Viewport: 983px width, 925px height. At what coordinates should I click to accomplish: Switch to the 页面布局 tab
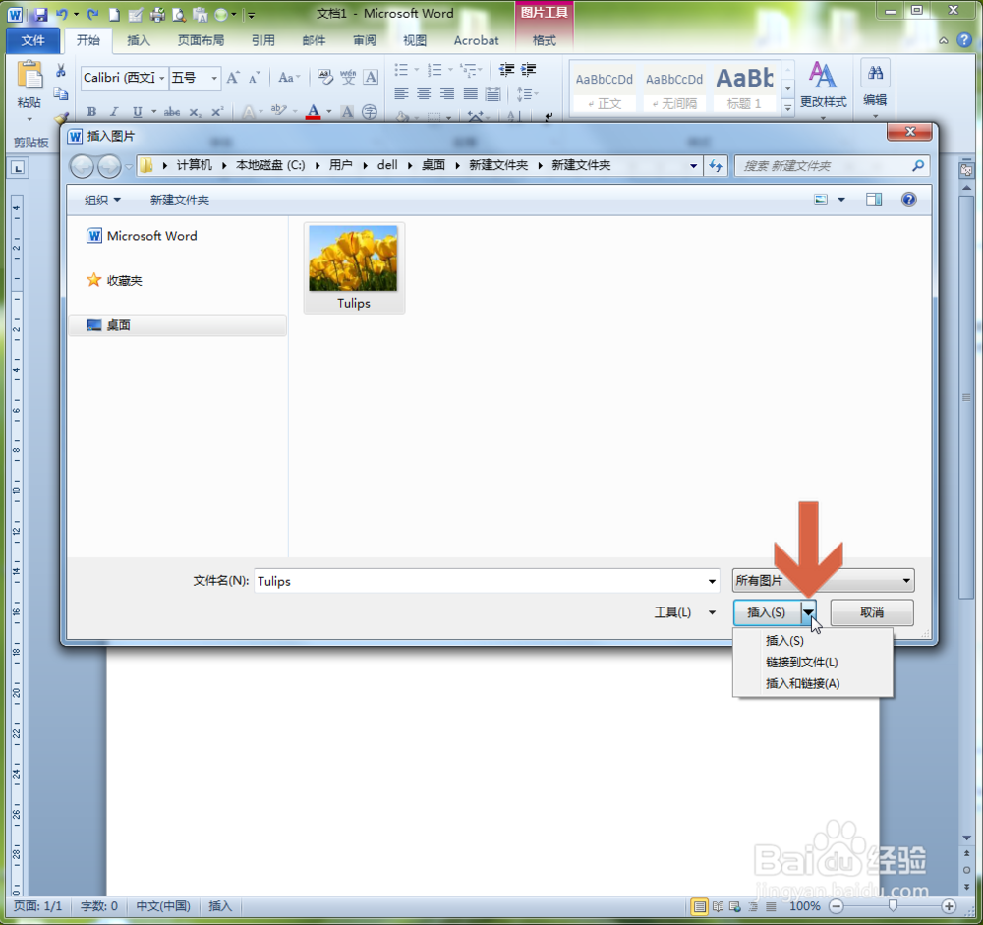pos(201,40)
